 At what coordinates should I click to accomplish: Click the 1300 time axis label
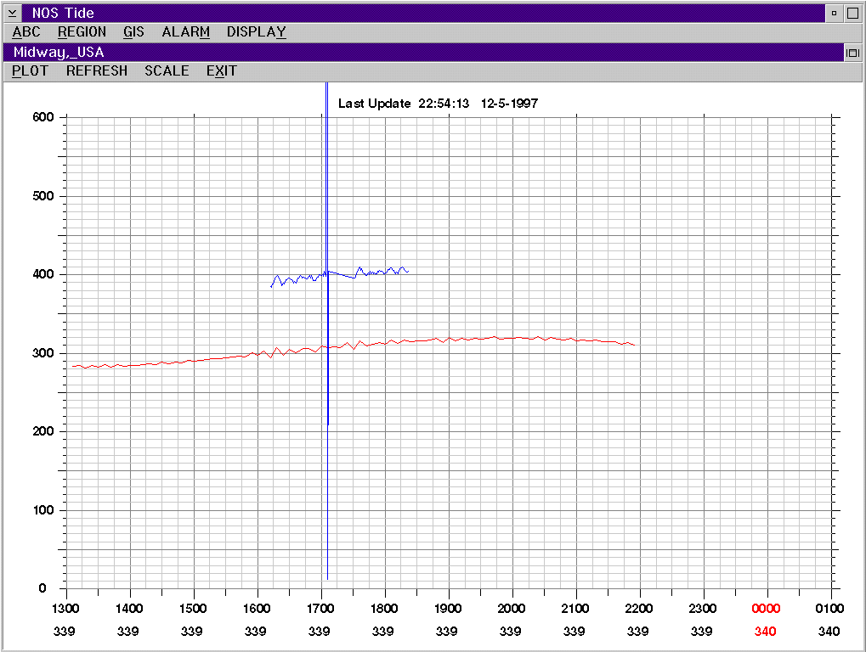coord(65,609)
